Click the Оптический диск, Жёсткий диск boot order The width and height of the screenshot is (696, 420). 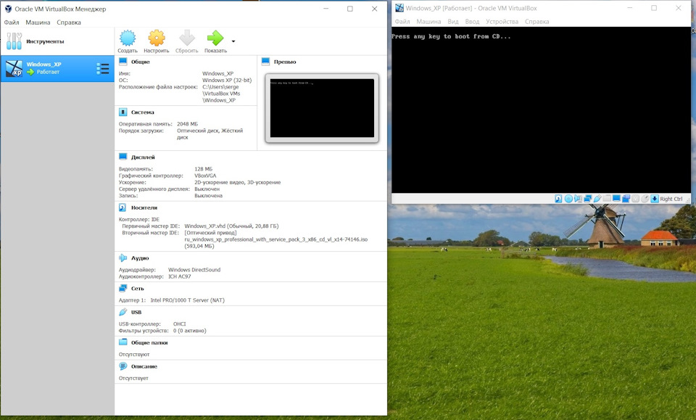coord(210,133)
